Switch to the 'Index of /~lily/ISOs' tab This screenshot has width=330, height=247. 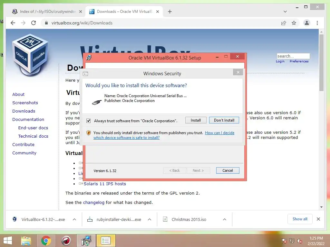(47, 12)
